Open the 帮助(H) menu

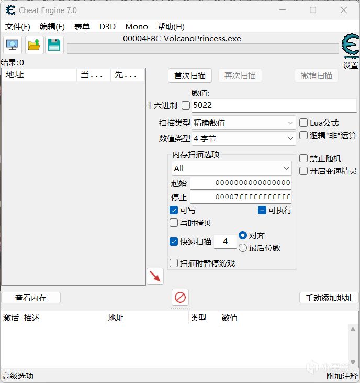(x=171, y=26)
